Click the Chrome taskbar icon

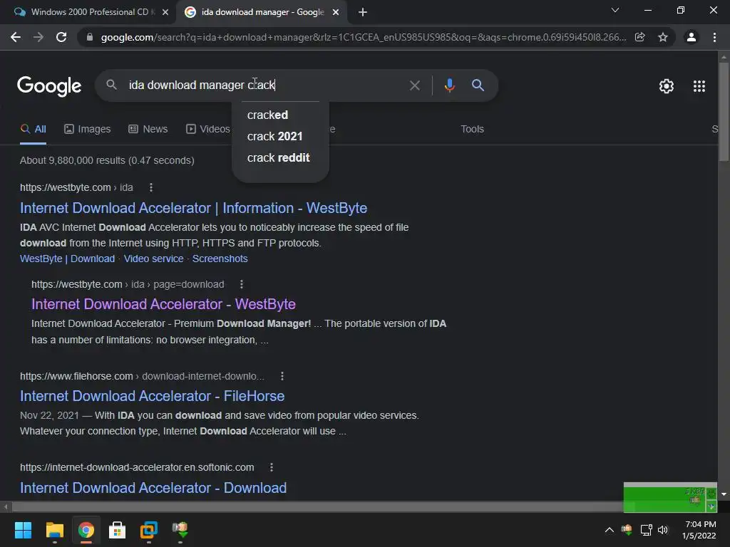(86, 530)
